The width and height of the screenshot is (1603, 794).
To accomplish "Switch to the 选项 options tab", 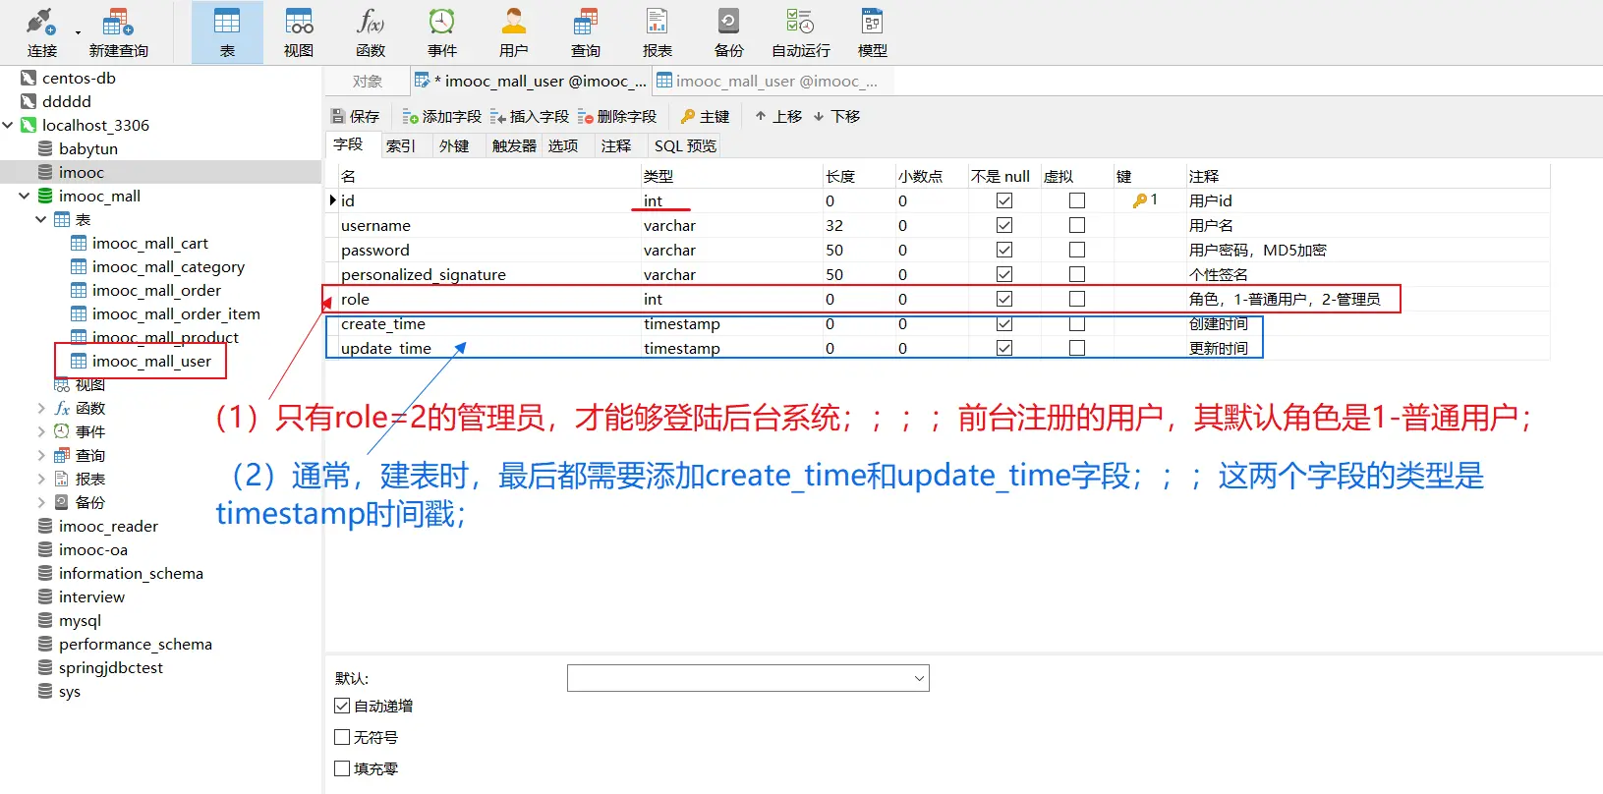I will (x=563, y=145).
